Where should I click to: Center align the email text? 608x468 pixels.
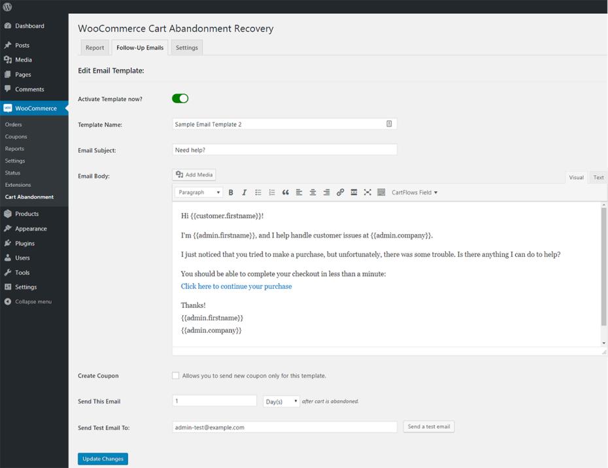click(x=312, y=193)
